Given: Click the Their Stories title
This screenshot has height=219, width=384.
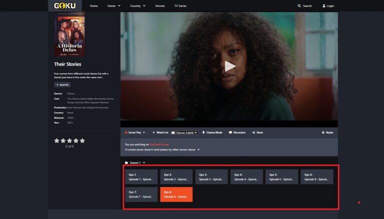Looking at the screenshot, I should coord(67,64).
